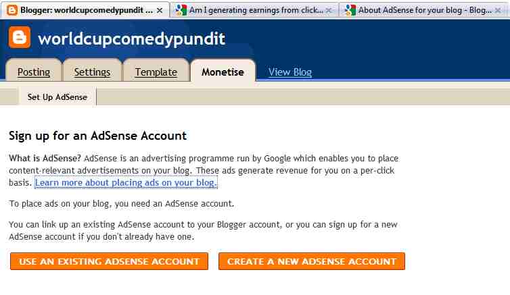Image resolution: width=510 pixels, height=295 pixels.
Task: Select the Set Up AdSense sub-tab
Action: tap(57, 97)
